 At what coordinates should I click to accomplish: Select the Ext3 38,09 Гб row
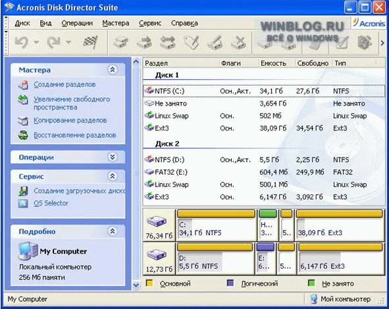[264, 128]
